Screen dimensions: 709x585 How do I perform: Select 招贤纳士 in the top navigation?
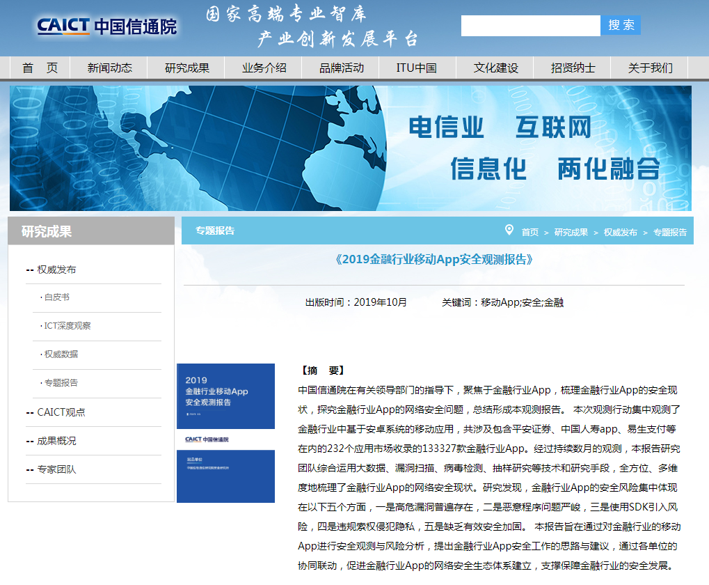[573, 68]
